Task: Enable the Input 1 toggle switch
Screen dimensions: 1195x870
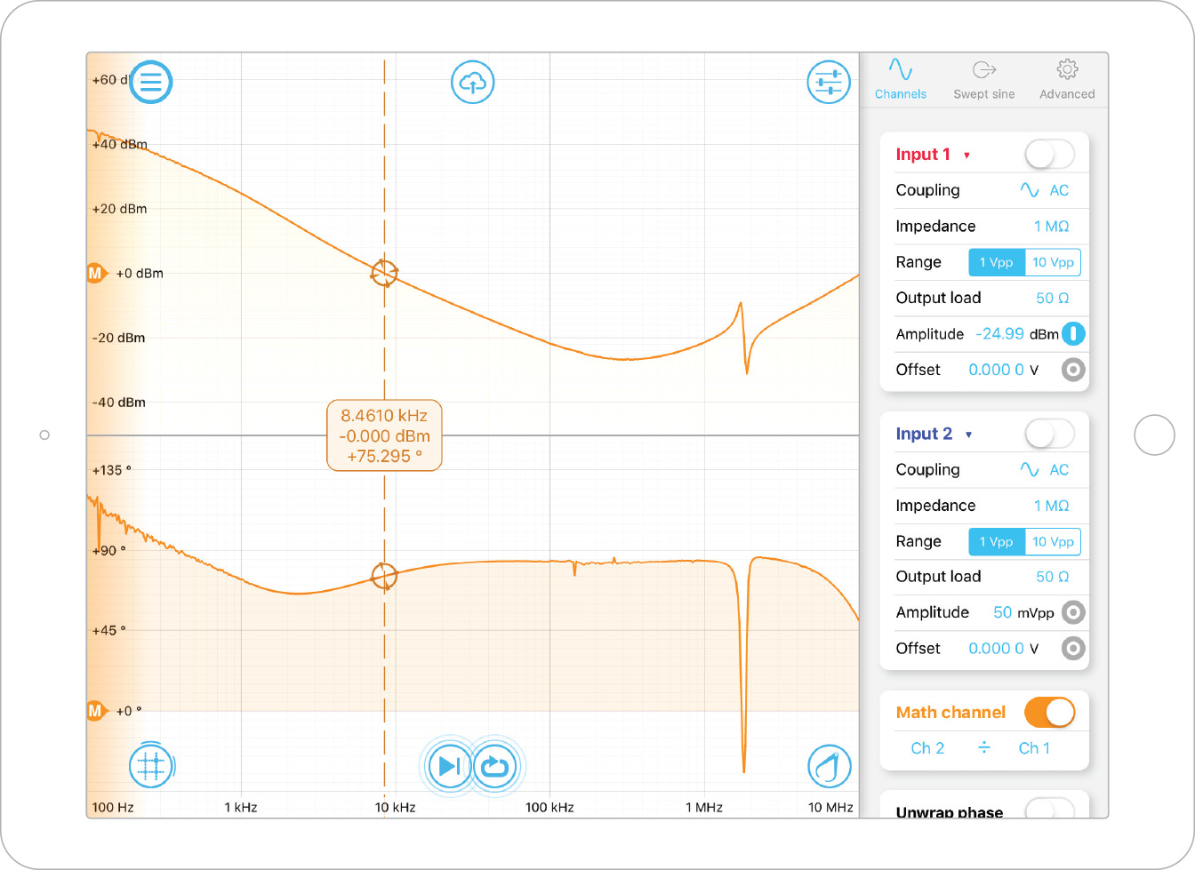Action: point(1049,155)
